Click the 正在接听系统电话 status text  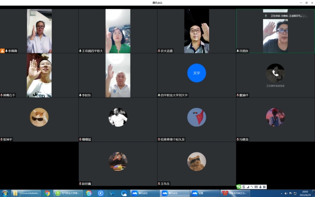[275, 86]
